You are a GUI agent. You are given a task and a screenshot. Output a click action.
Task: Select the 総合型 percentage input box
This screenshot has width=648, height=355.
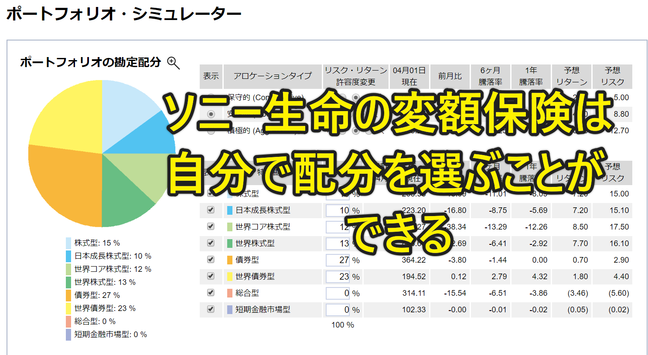tap(338, 293)
